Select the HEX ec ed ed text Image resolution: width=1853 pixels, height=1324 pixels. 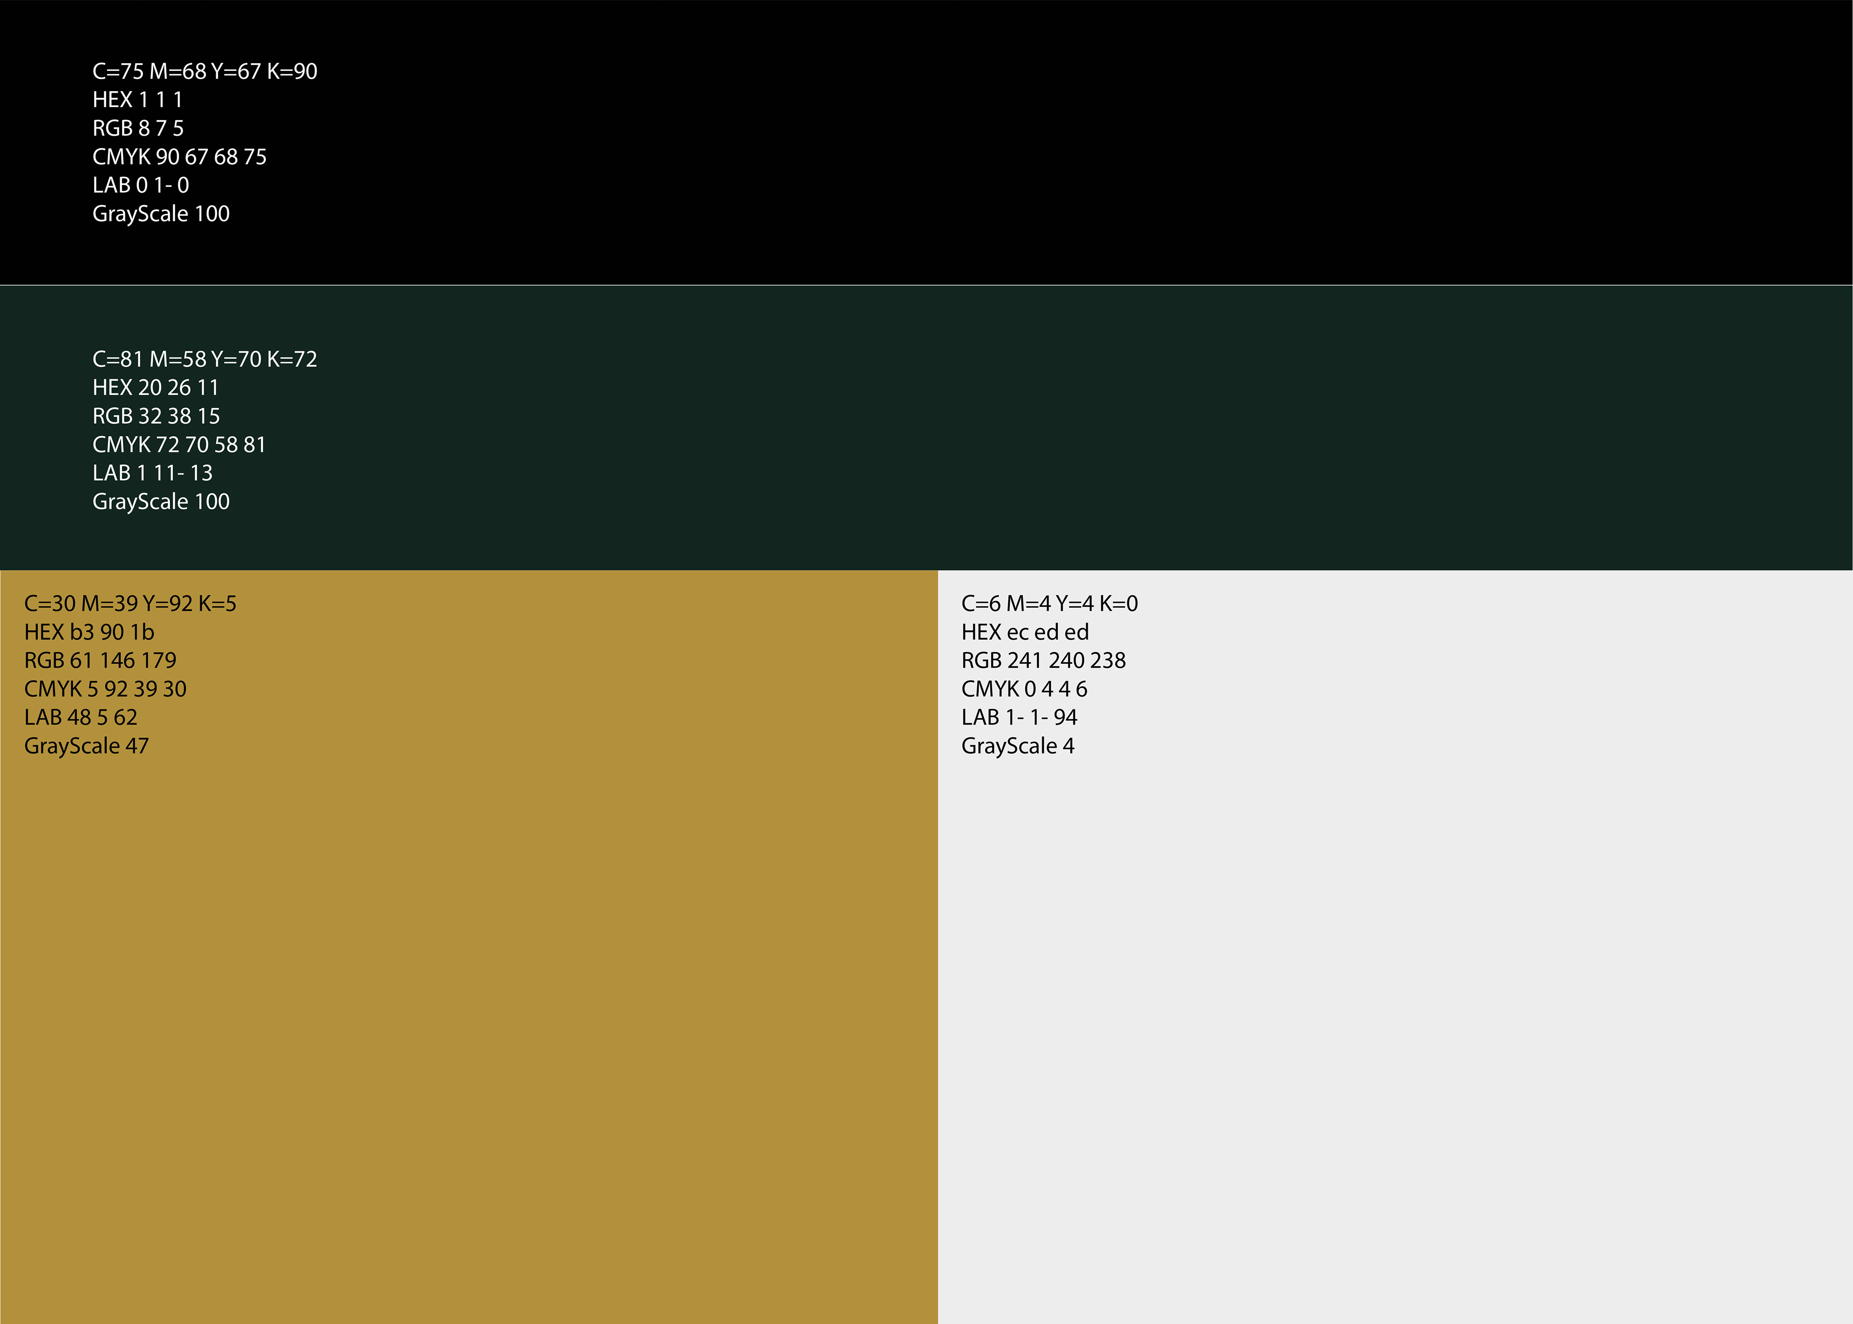tap(1025, 633)
